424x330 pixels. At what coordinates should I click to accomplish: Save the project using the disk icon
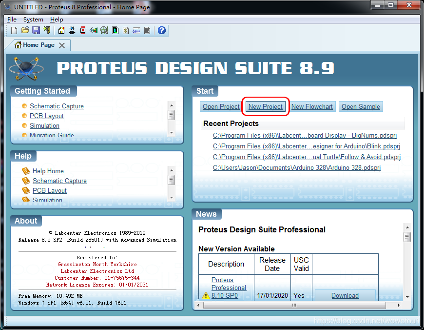[36, 30]
